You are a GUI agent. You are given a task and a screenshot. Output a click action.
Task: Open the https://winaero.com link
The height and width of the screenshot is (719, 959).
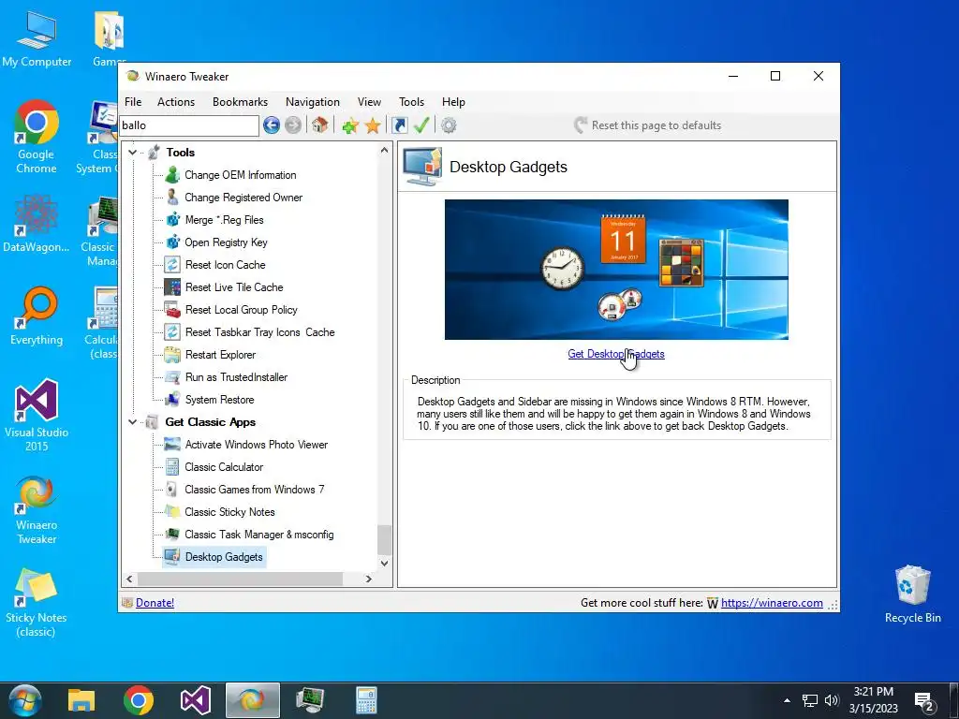(772, 603)
